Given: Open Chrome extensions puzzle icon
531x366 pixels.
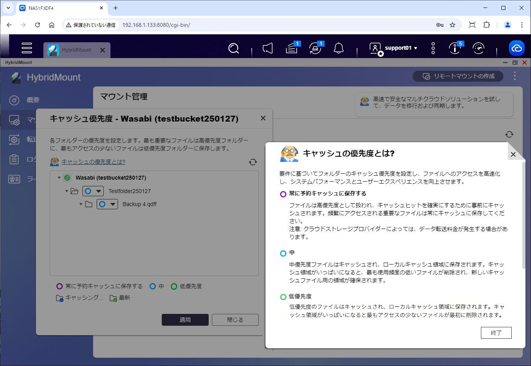Looking at the screenshot, I should (487, 25).
